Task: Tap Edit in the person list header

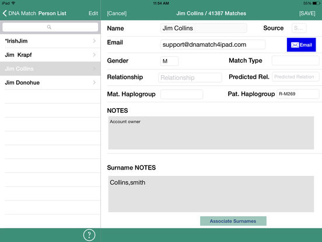Action: tap(93, 13)
